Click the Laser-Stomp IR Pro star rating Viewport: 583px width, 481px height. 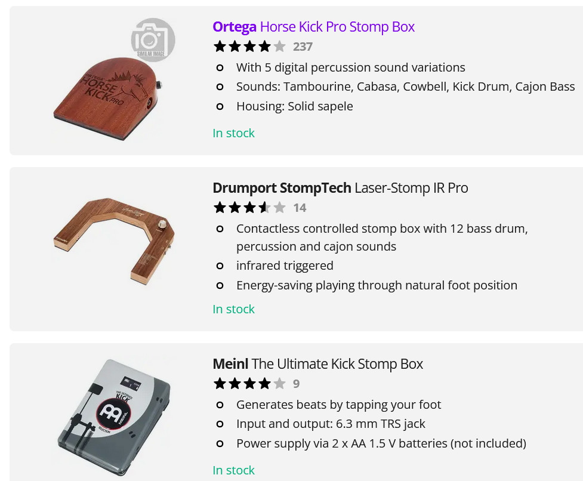pos(249,208)
